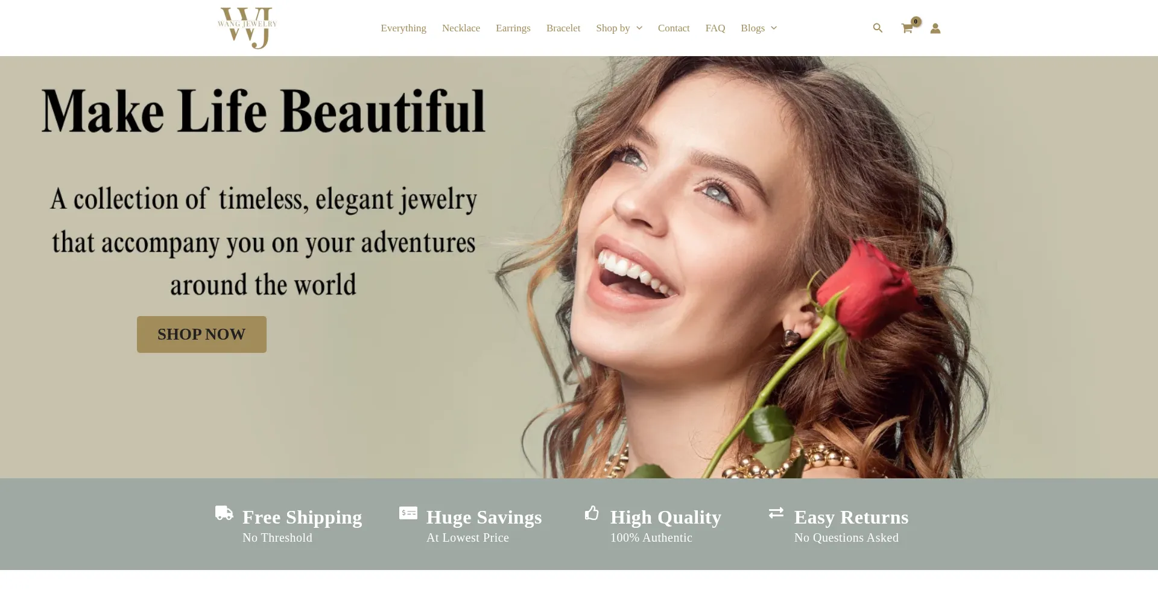Expand the Blogs dropdown chevron

(x=774, y=28)
